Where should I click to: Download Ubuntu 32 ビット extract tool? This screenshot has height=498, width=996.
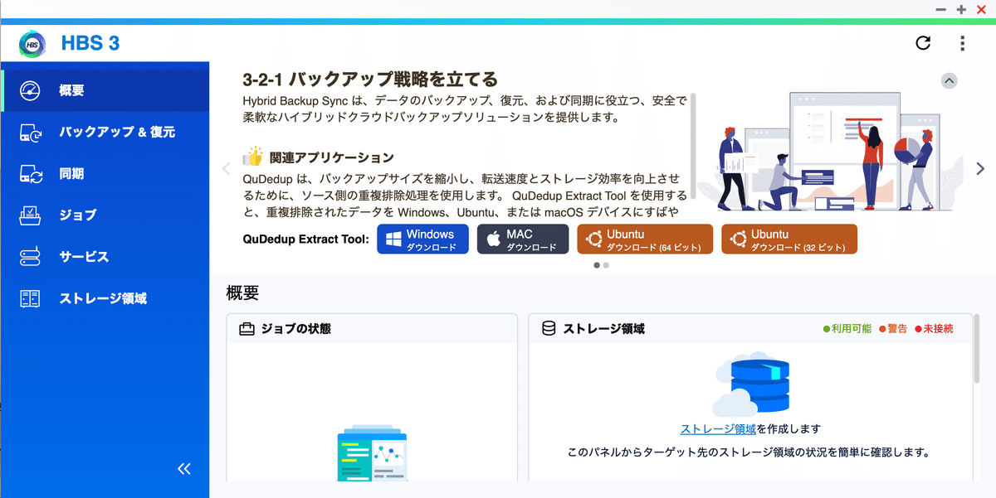pos(789,239)
